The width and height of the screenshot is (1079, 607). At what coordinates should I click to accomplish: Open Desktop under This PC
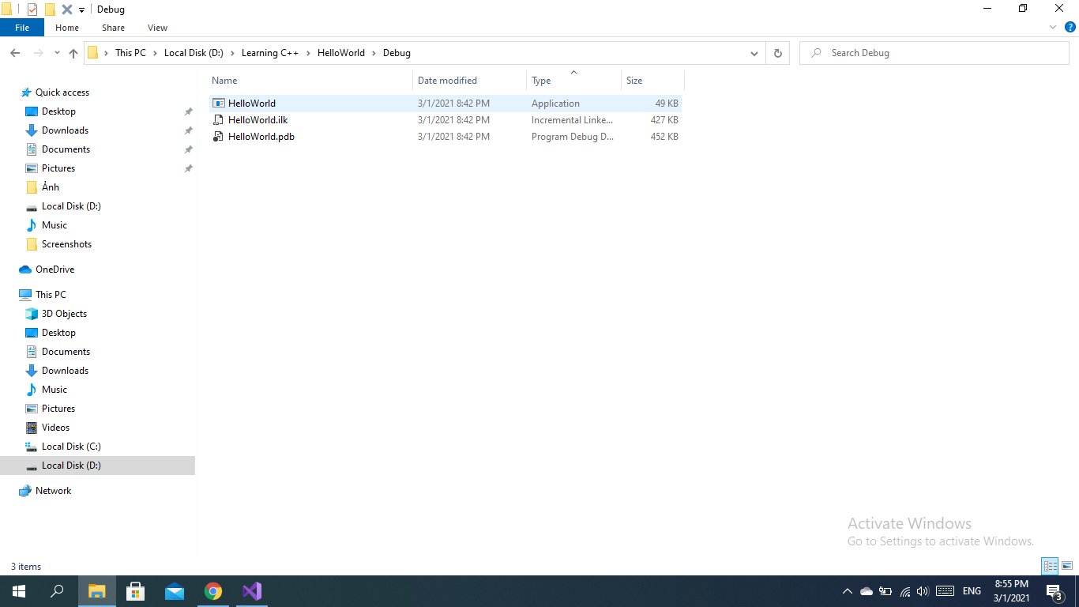coord(58,333)
